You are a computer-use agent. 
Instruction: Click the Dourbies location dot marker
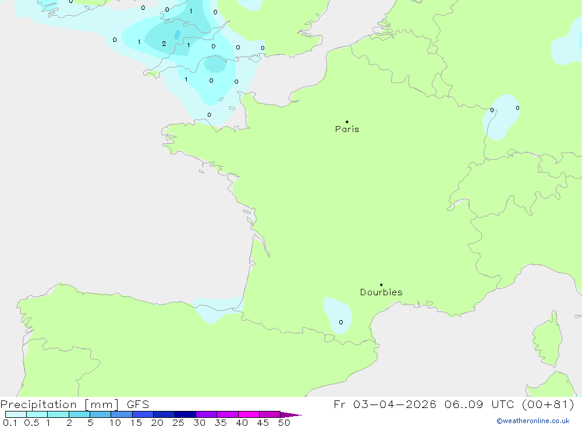pos(381,285)
